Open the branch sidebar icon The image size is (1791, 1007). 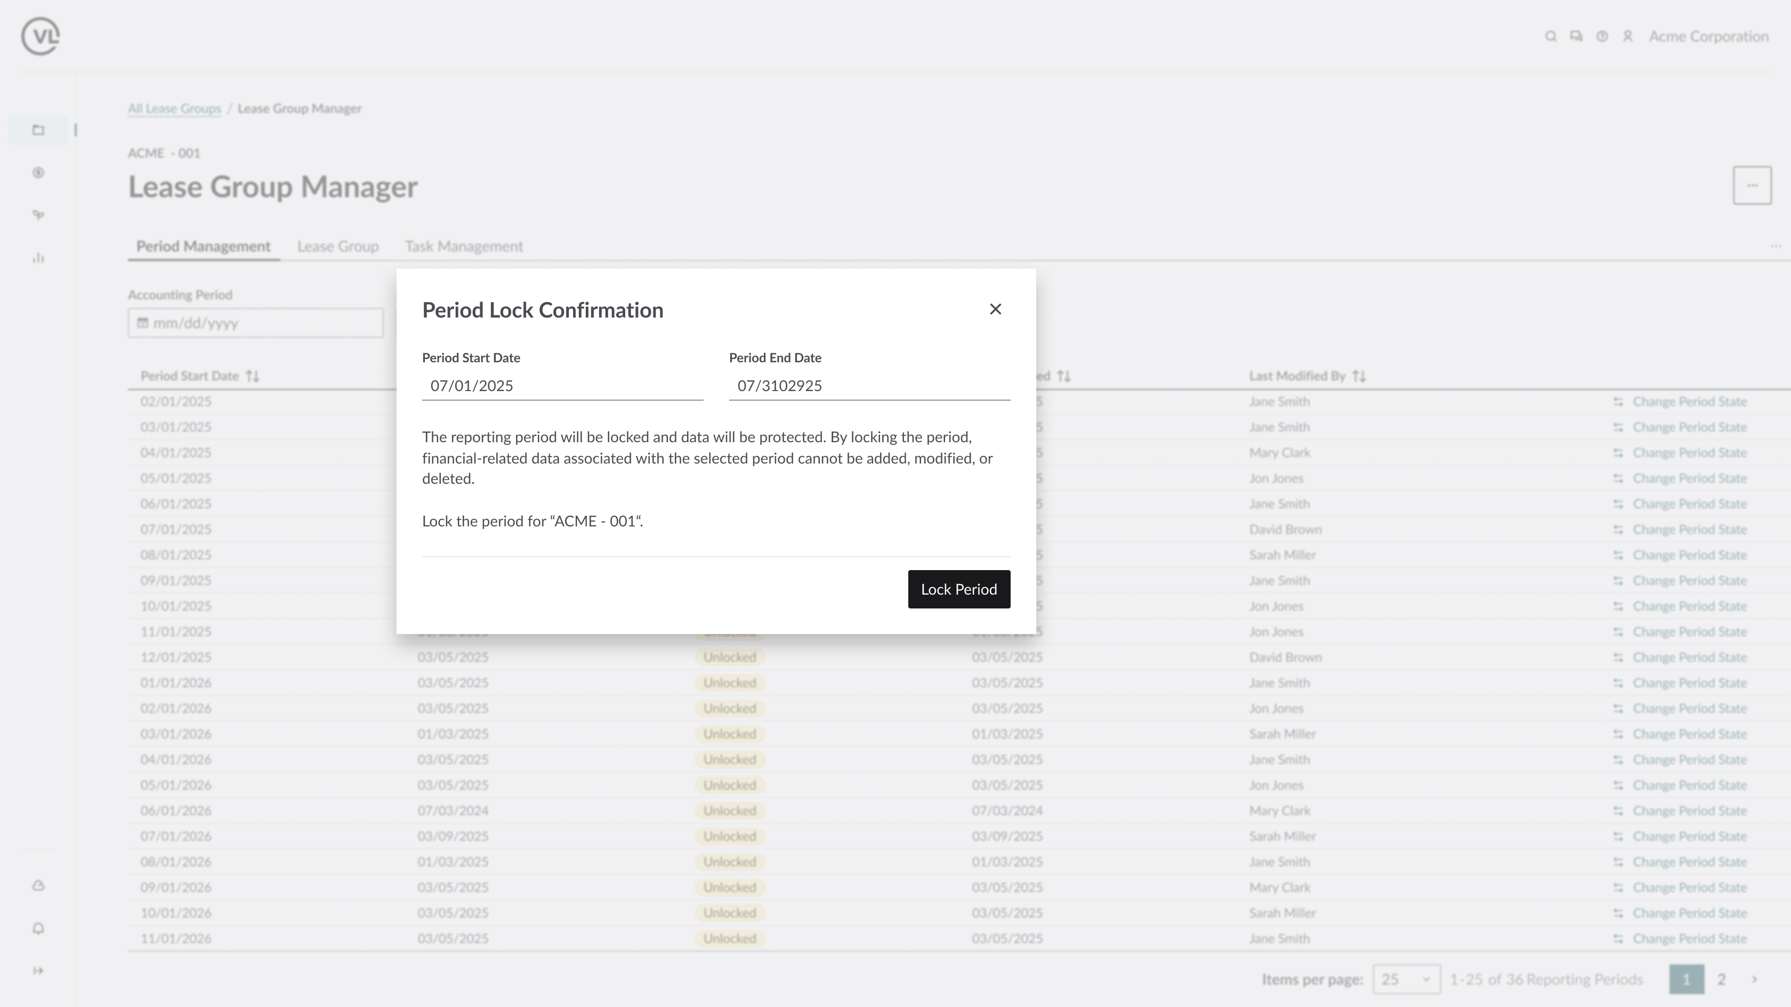[38, 215]
